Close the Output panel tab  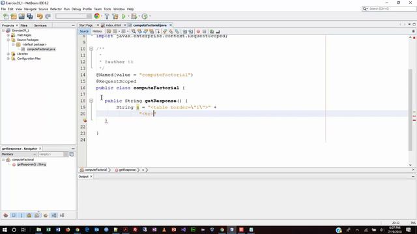[x=91, y=176]
